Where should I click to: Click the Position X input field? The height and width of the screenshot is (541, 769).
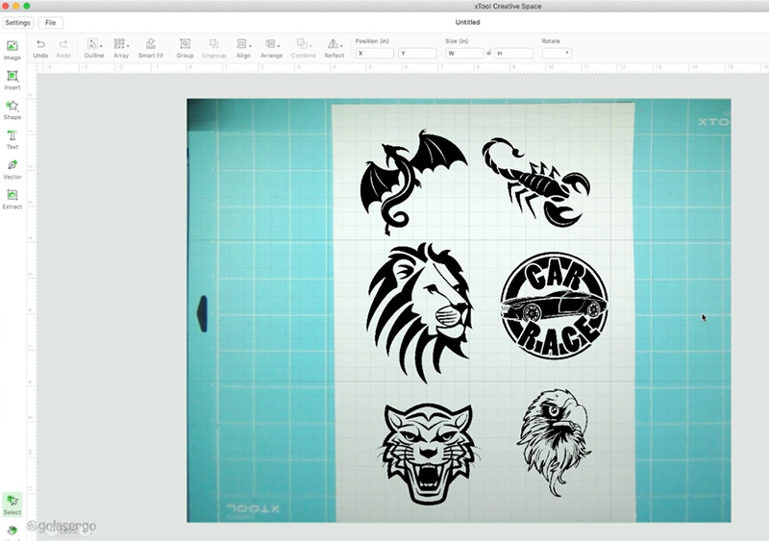click(x=375, y=53)
